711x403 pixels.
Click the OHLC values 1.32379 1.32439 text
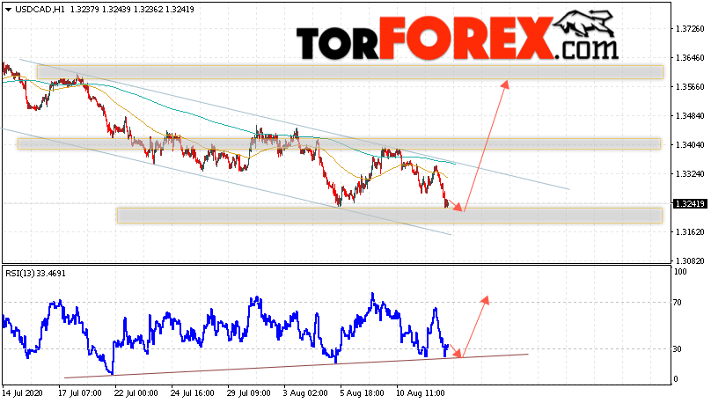tap(100, 9)
